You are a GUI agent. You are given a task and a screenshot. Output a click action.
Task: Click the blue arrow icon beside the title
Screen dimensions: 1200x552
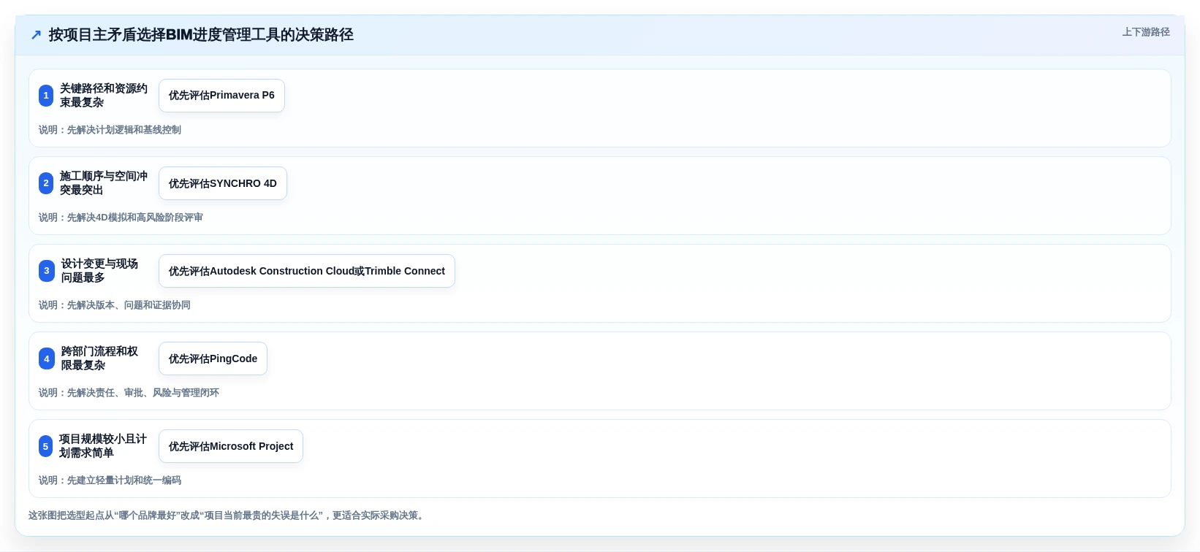click(x=36, y=34)
